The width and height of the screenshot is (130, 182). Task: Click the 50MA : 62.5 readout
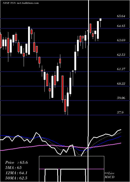point(16,178)
